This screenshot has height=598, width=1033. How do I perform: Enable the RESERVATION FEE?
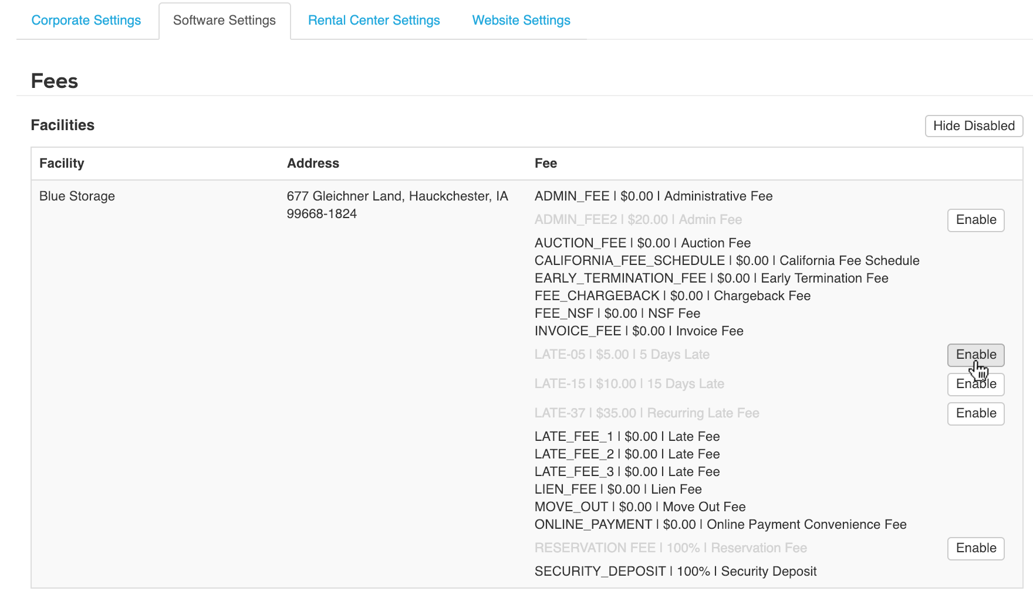point(975,548)
